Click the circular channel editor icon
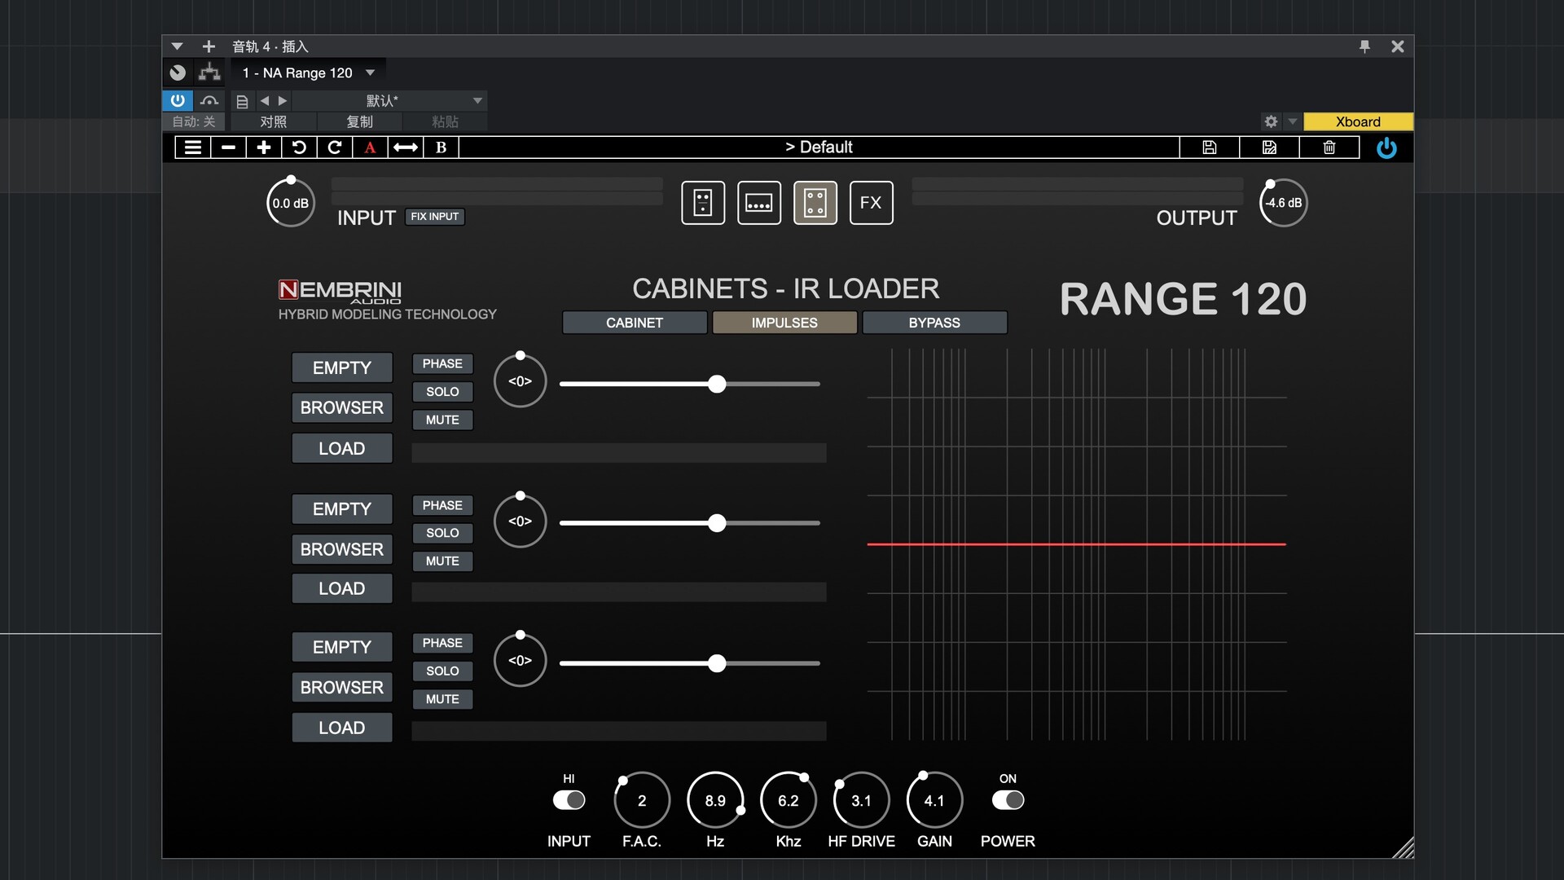 click(x=178, y=73)
